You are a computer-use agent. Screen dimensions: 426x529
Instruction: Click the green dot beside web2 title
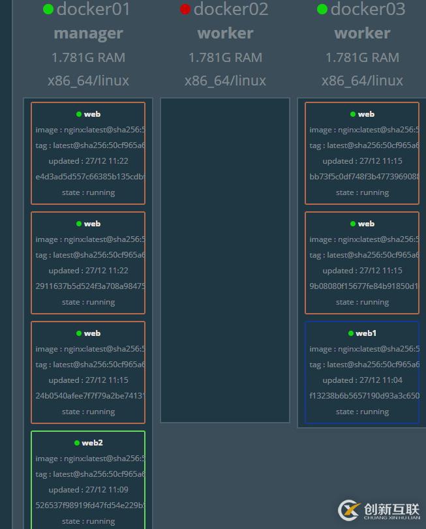coord(77,444)
